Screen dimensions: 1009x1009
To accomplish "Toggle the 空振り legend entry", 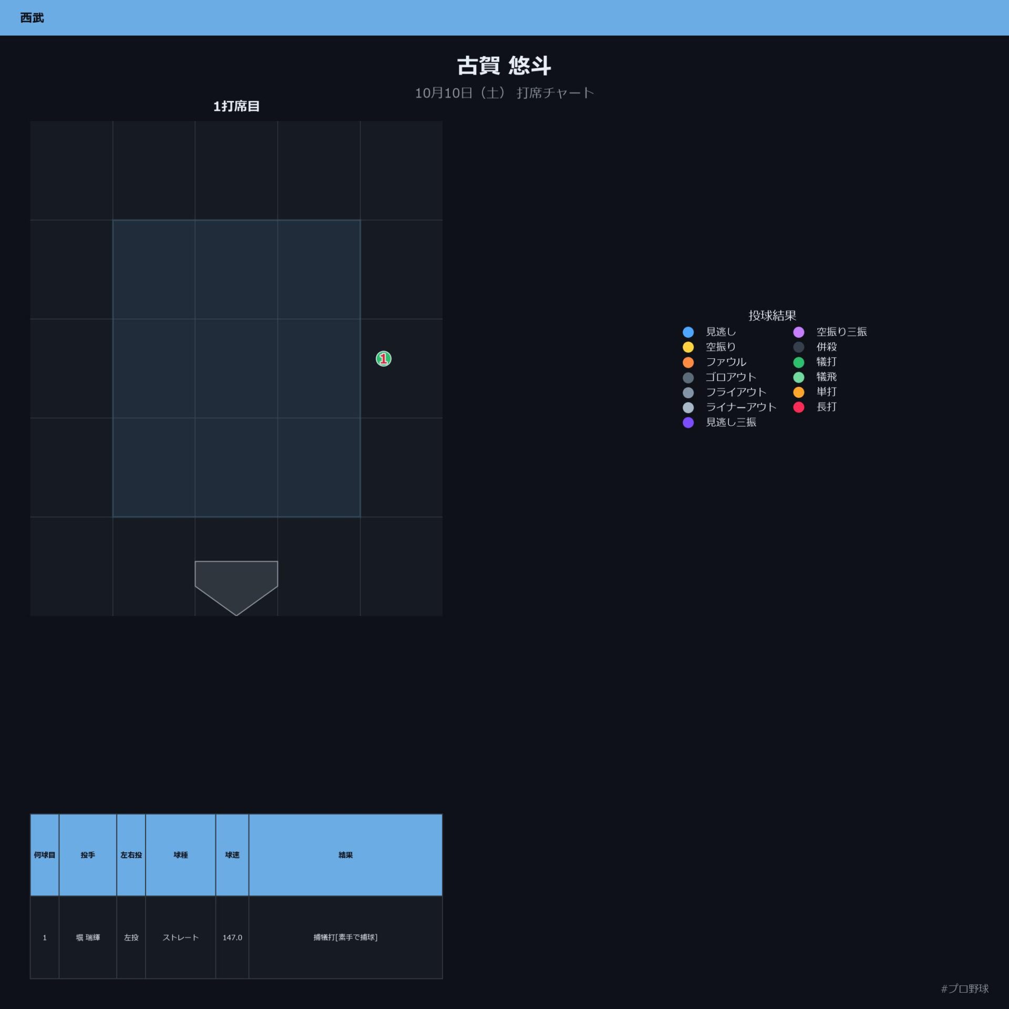I will (709, 347).
